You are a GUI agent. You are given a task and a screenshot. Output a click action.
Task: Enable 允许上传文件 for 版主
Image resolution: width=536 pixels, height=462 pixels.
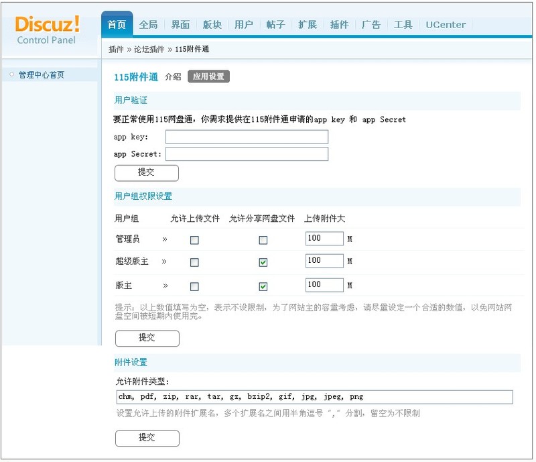tap(194, 286)
